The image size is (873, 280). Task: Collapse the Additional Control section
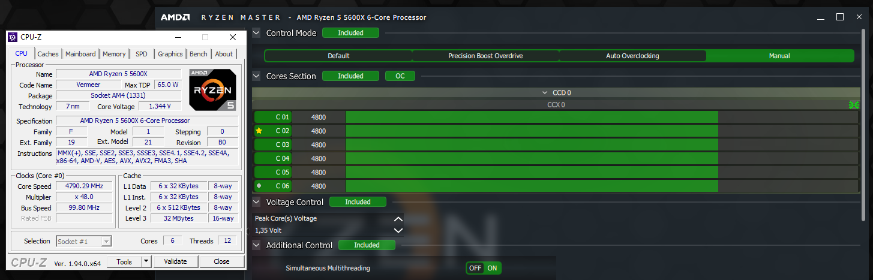(256, 245)
